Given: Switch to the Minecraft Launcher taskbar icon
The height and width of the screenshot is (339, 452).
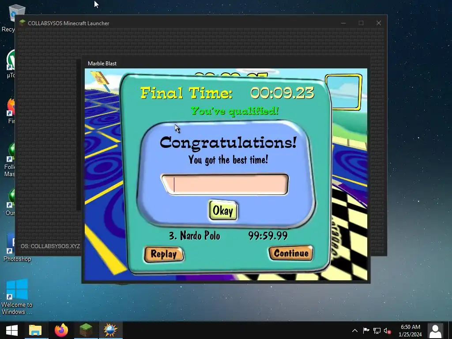Looking at the screenshot, I should click(86, 330).
